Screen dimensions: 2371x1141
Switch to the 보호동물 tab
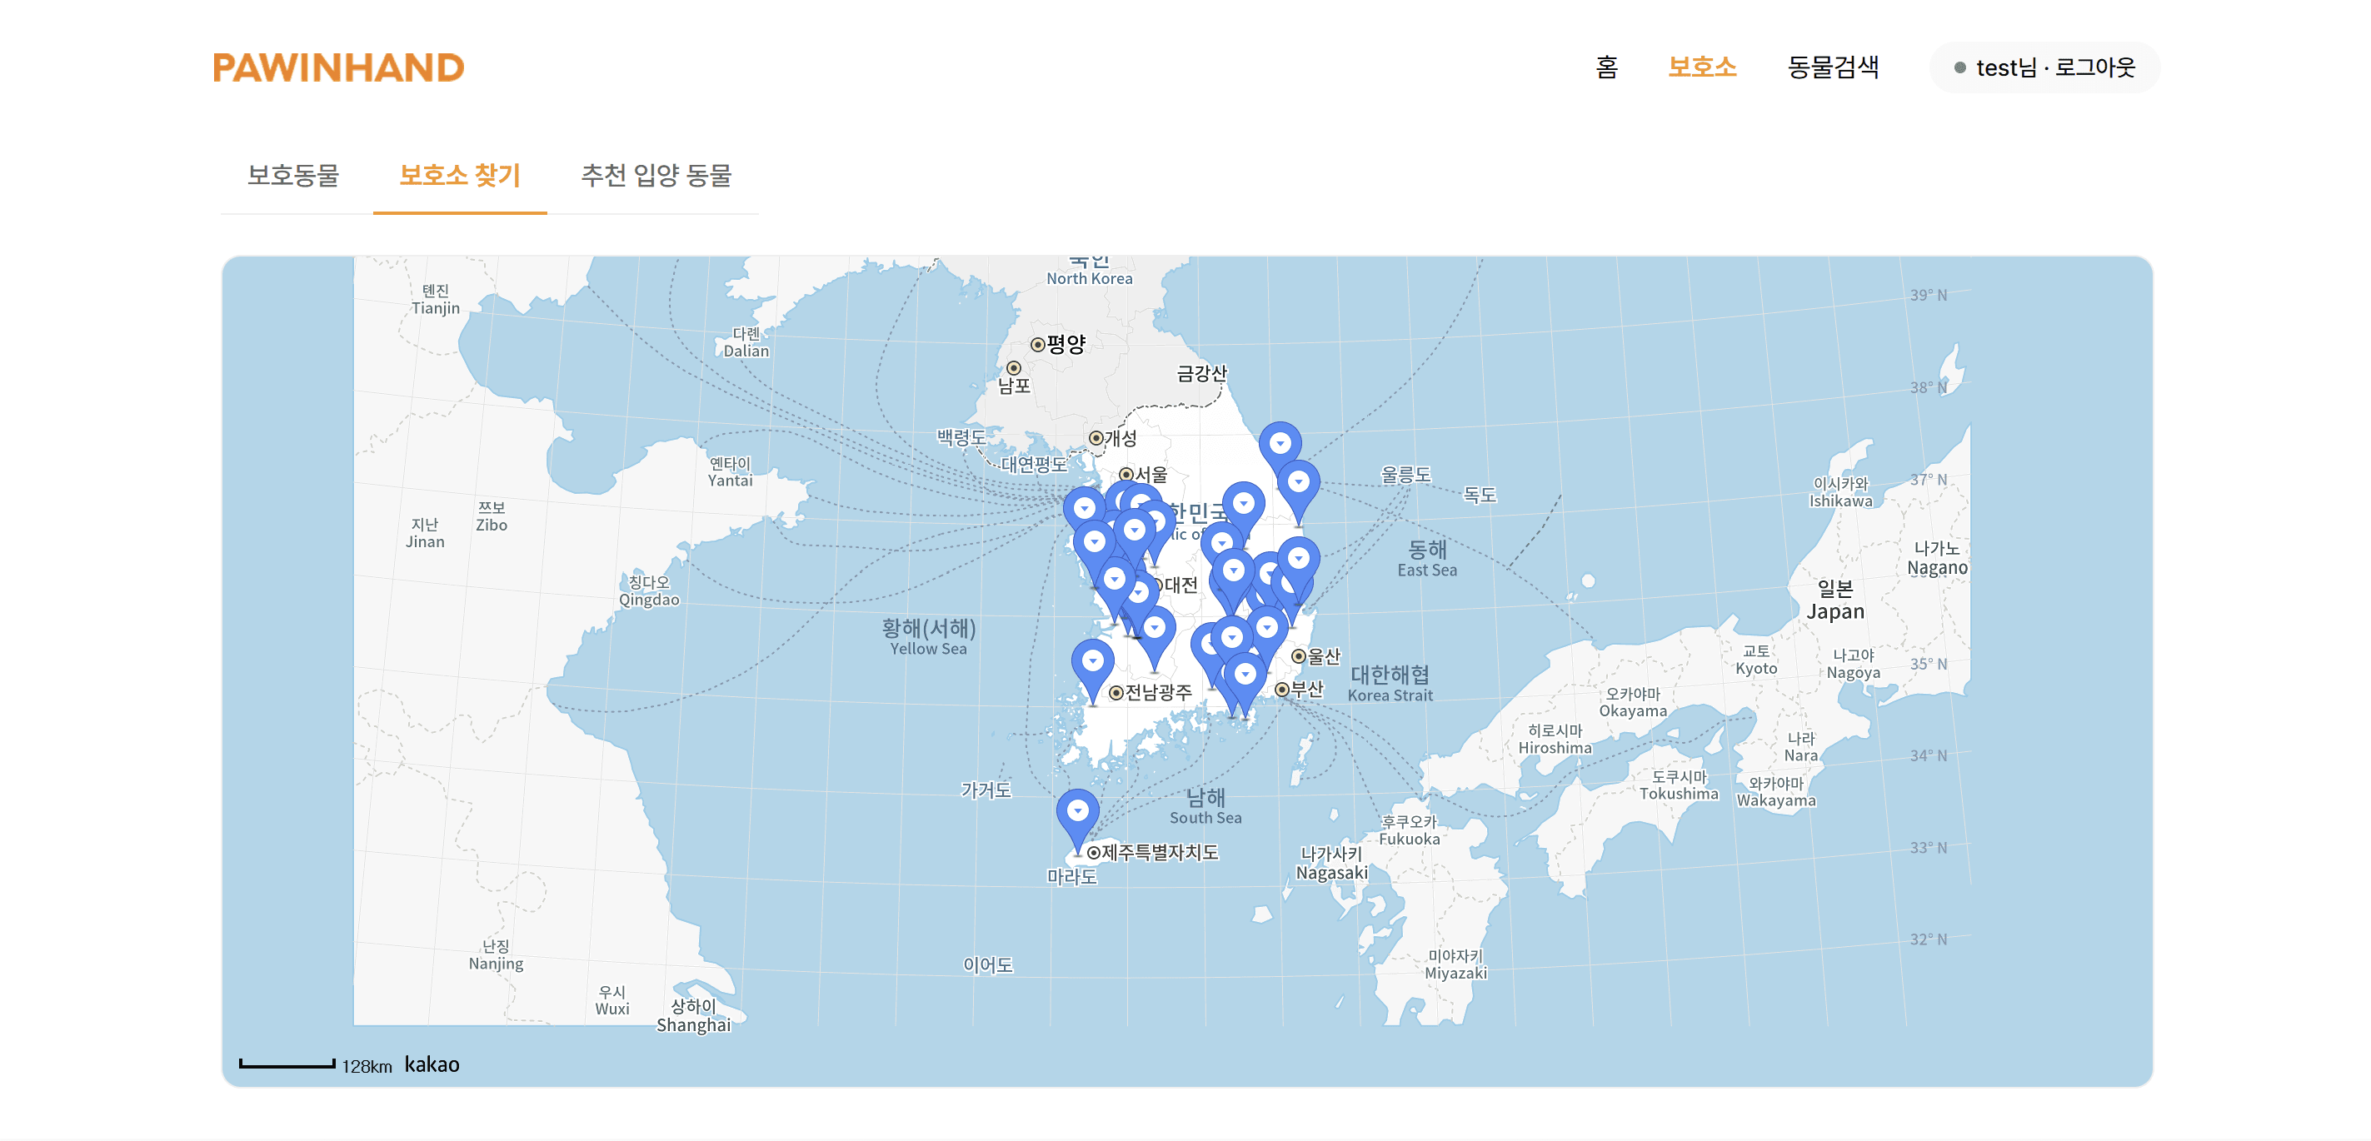(293, 175)
